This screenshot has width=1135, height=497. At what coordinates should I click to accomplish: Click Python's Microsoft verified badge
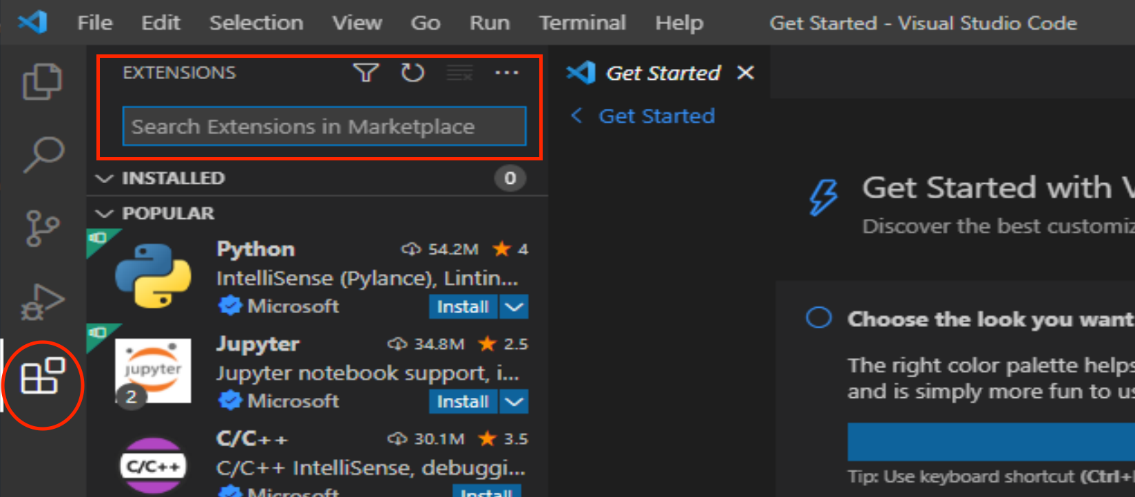(x=229, y=305)
